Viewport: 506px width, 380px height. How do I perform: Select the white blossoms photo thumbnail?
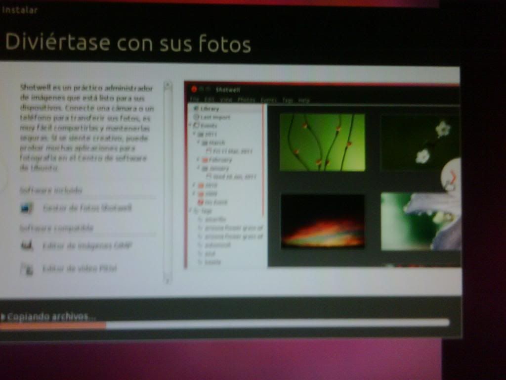420,142
